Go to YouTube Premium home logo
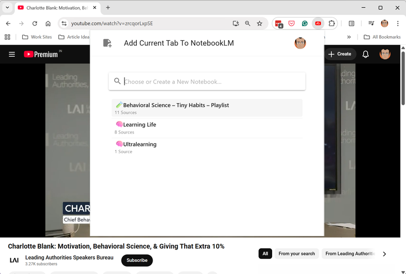Image resolution: width=406 pixels, height=274 pixels. click(41, 54)
